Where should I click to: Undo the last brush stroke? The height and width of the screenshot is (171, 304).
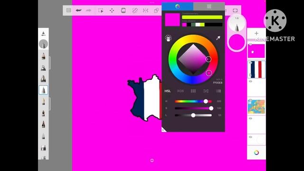point(78,10)
